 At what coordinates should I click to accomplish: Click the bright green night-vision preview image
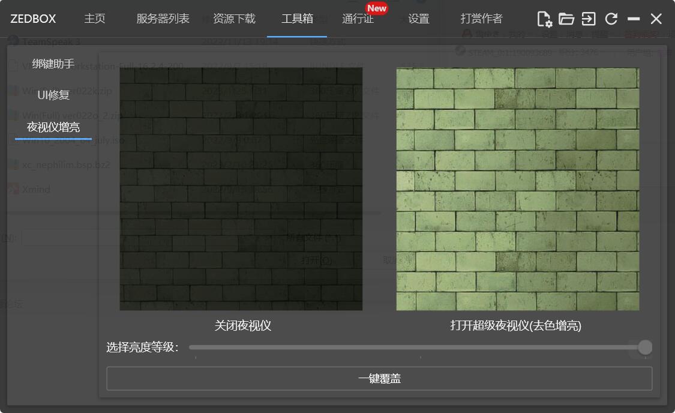[x=518, y=189]
